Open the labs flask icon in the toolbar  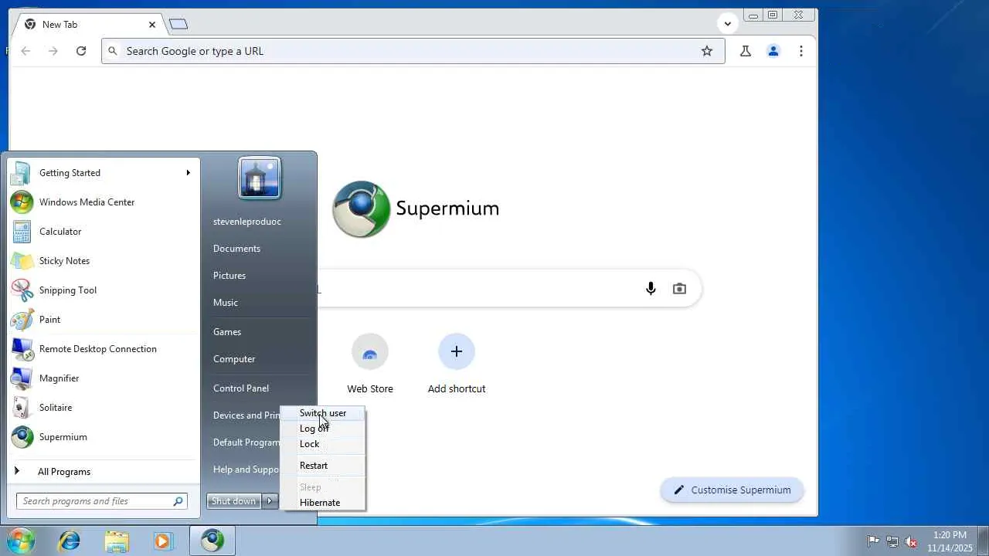point(746,51)
